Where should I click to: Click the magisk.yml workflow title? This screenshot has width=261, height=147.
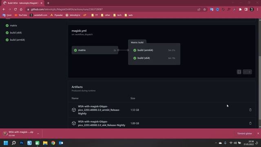79,31
